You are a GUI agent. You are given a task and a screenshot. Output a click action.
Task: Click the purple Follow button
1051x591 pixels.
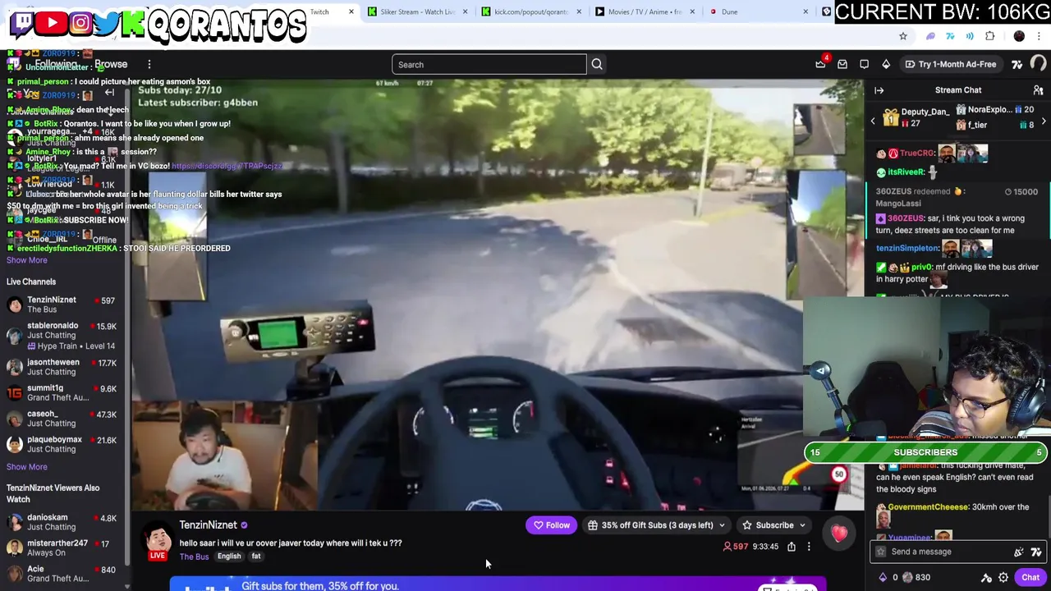552,525
